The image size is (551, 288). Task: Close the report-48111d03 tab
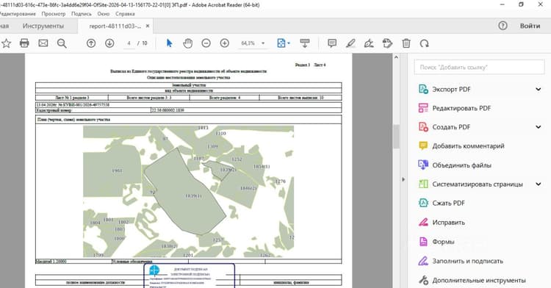(148, 26)
